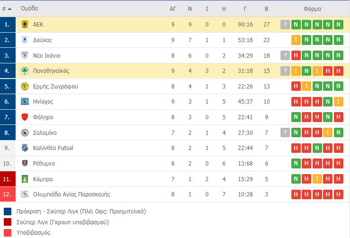Sort standings by ΑΓ column header
Viewport: 350px width, 238px height.
pos(173,9)
